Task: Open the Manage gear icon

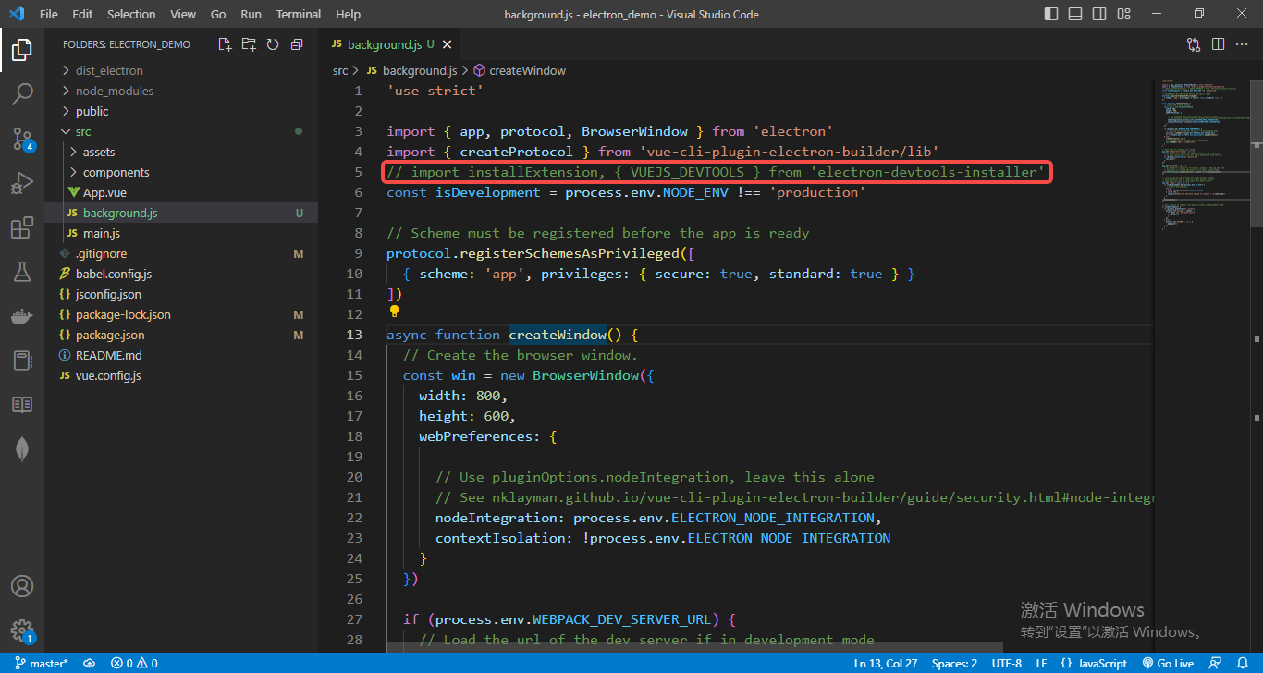Action: pos(22,630)
